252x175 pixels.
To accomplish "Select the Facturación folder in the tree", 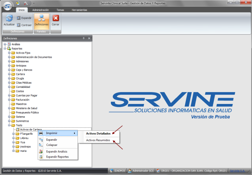I will [x=23, y=99].
